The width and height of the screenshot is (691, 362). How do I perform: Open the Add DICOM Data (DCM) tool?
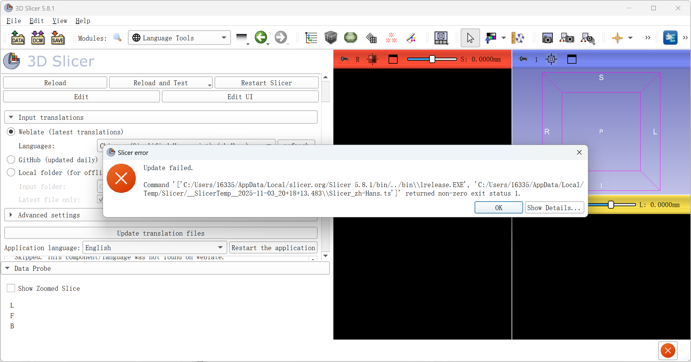(38, 38)
